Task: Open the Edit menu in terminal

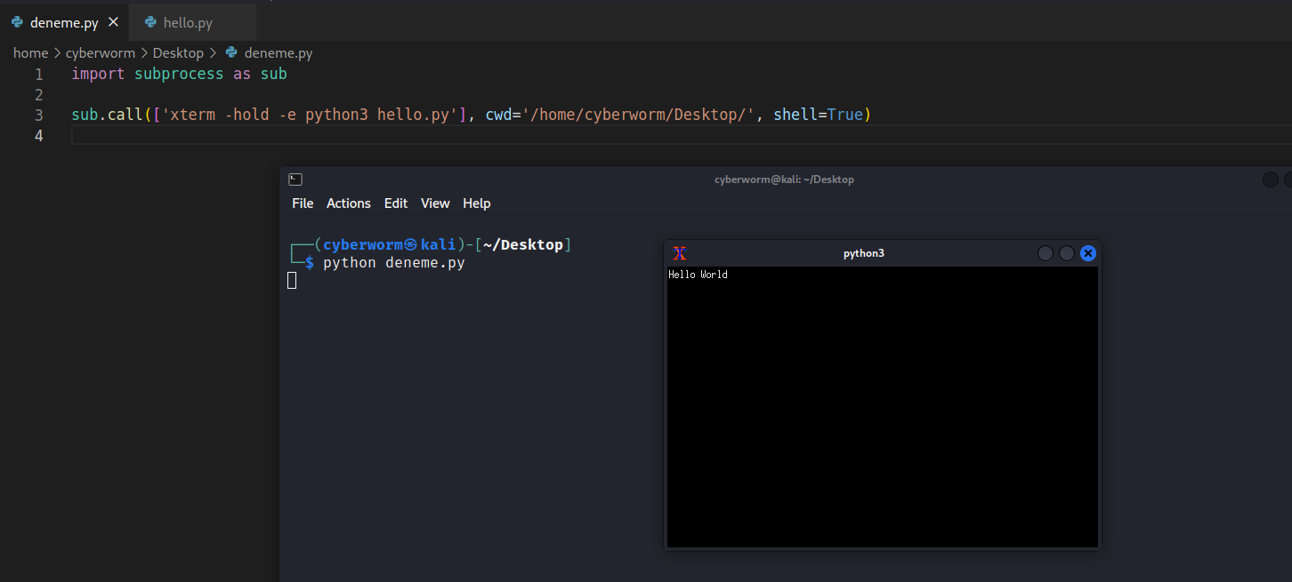Action: pyautogui.click(x=396, y=203)
